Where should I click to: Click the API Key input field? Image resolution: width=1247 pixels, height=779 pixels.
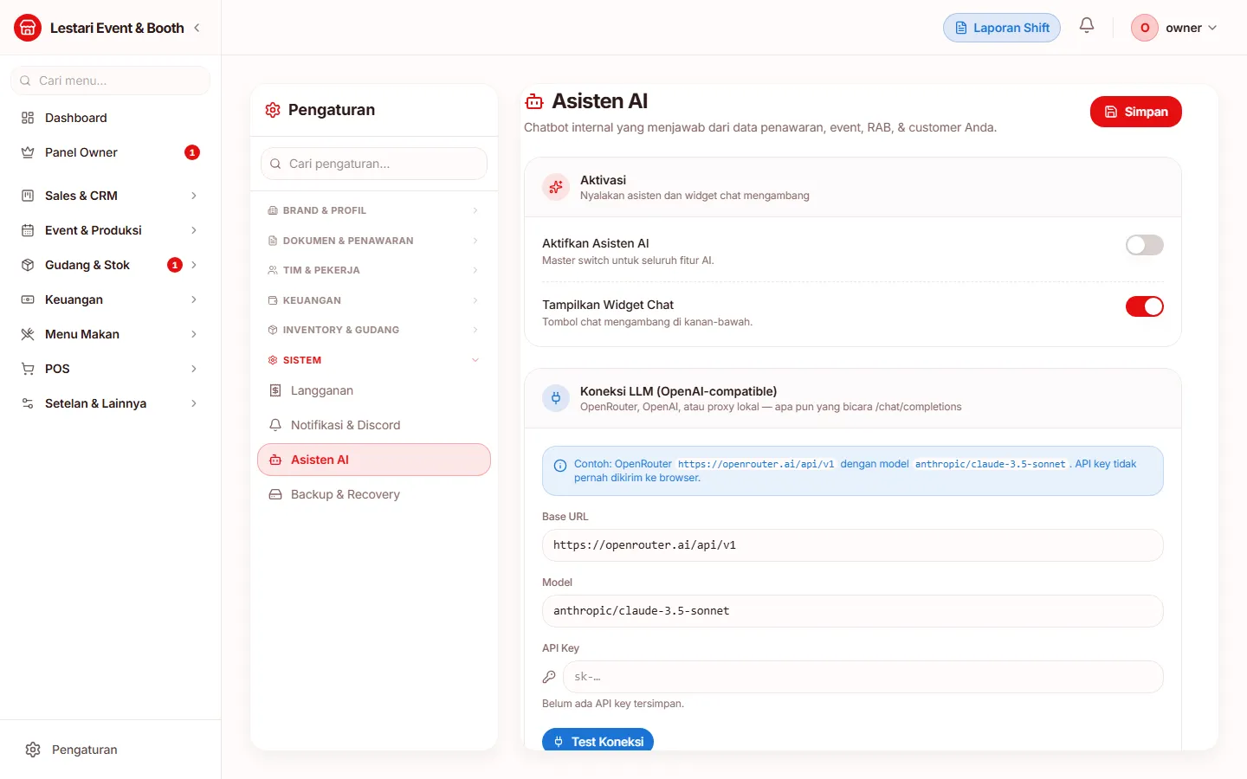coord(863,677)
